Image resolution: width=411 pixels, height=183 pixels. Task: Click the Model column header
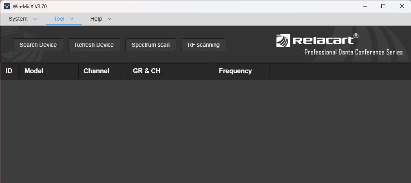34,71
